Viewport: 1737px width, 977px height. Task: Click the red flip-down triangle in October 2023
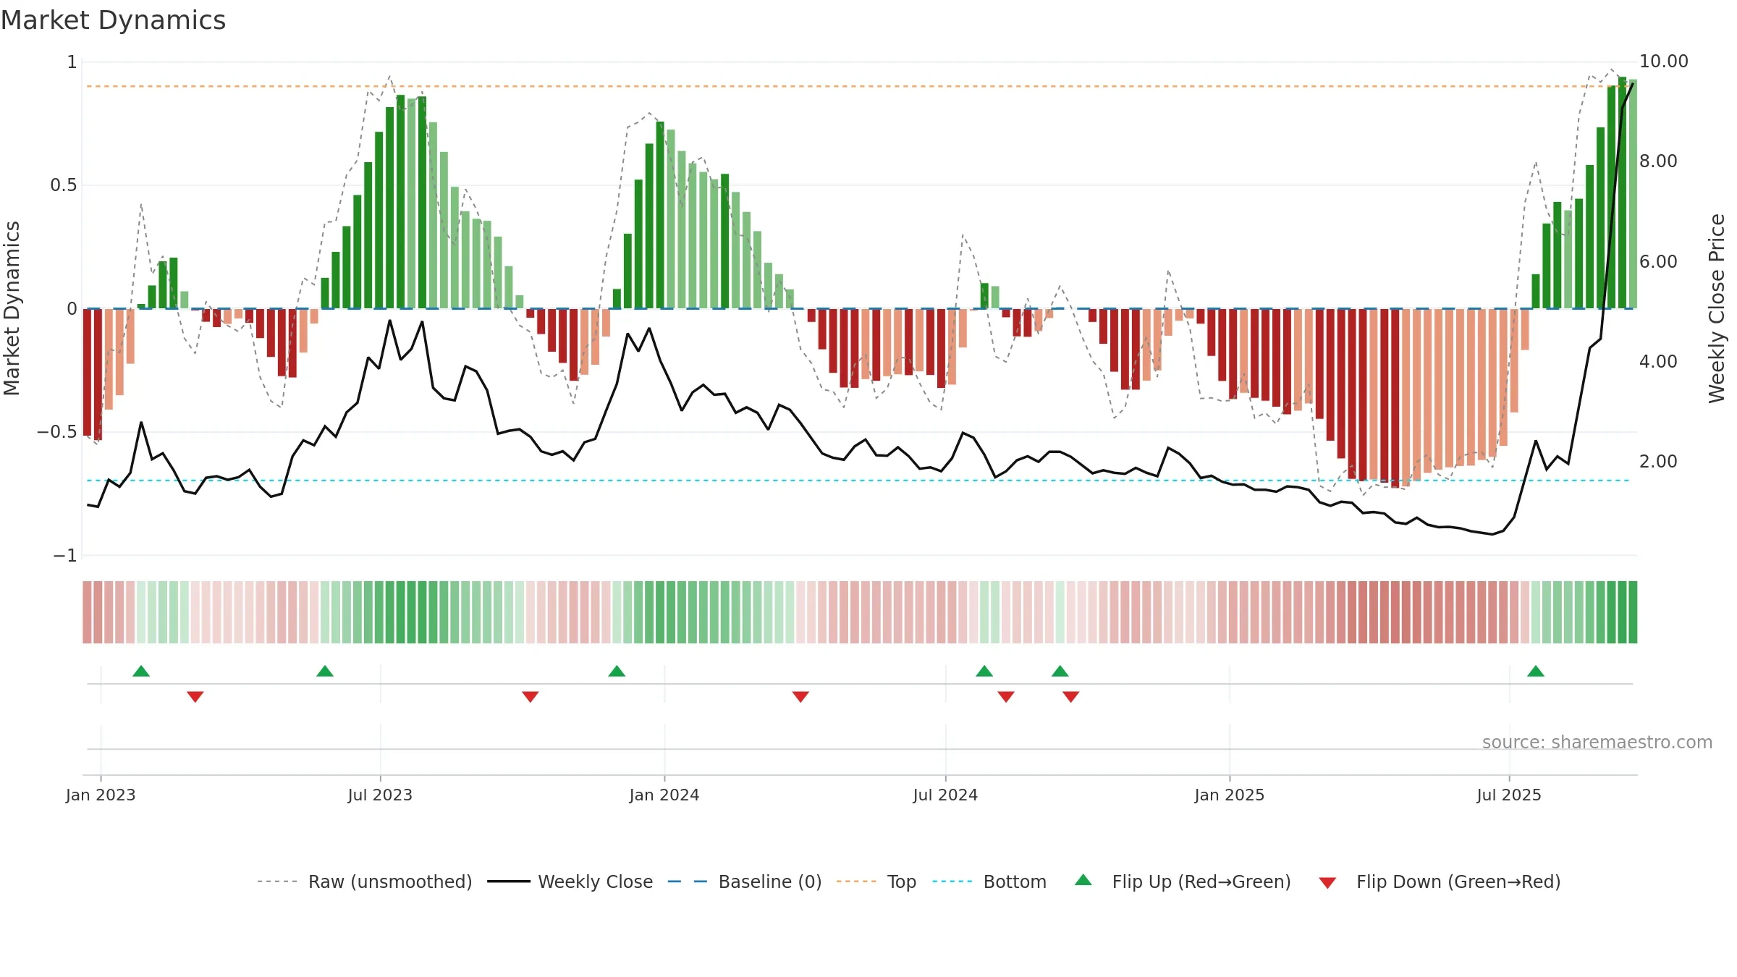pyautogui.click(x=531, y=697)
